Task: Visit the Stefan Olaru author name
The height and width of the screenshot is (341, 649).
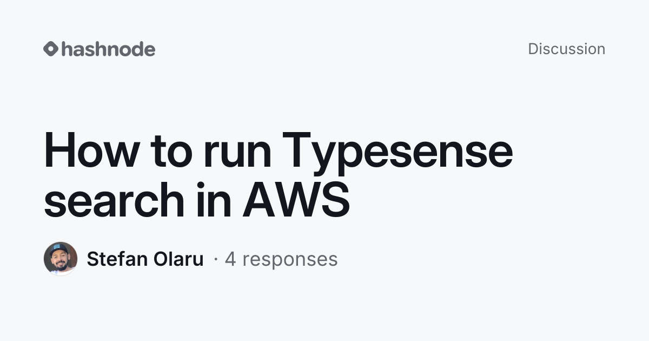Action: [145, 259]
